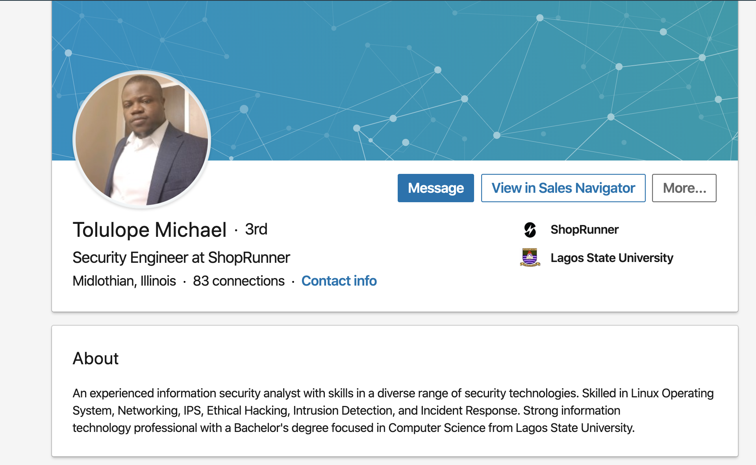Open View in Sales Navigator
Viewport: 756px width, 465px height.
563,188
